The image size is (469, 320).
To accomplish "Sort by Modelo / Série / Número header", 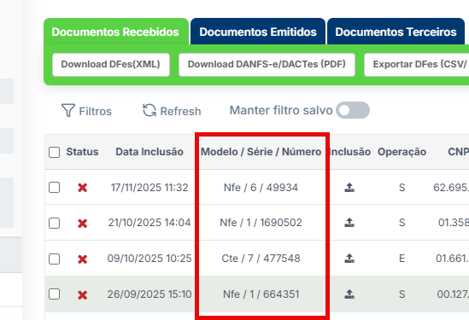I will point(261,152).
